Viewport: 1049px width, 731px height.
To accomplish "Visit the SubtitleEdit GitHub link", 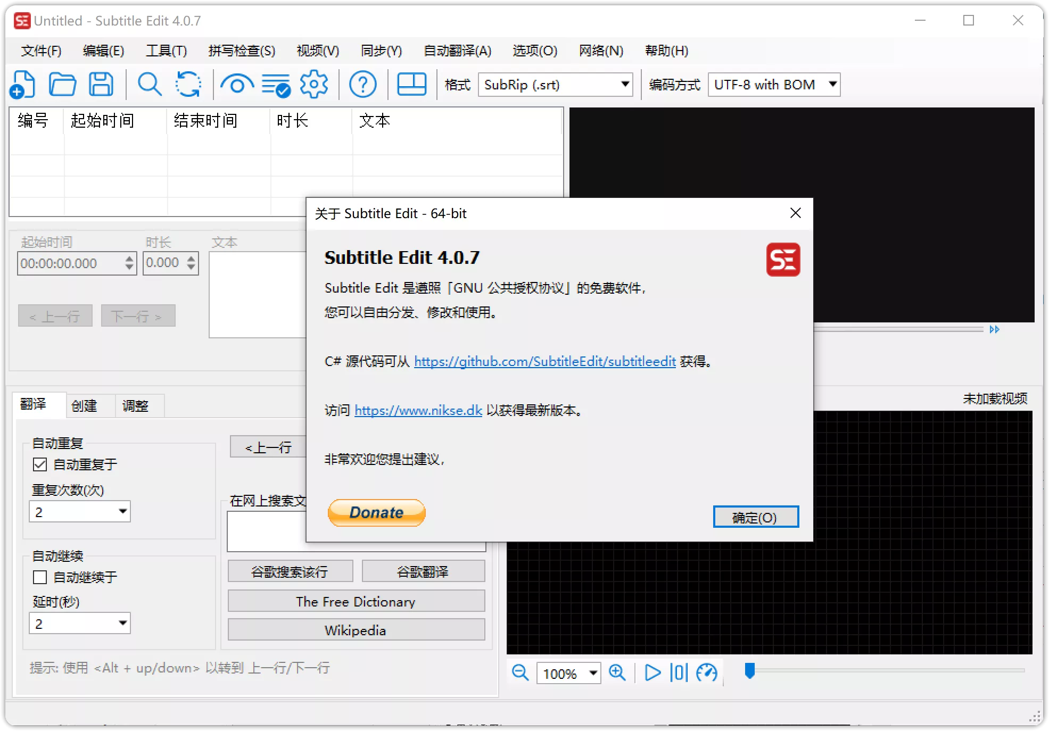I will tap(544, 361).
